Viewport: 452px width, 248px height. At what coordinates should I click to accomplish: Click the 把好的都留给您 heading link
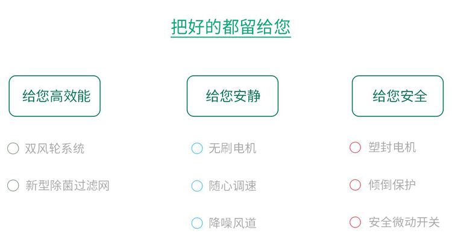coord(231,27)
